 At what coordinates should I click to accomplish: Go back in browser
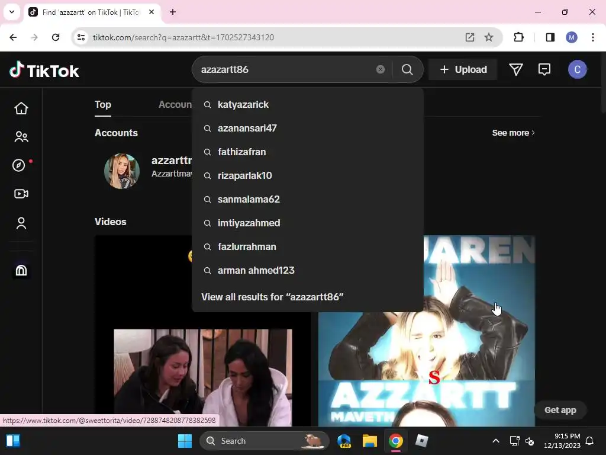[13, 37]
